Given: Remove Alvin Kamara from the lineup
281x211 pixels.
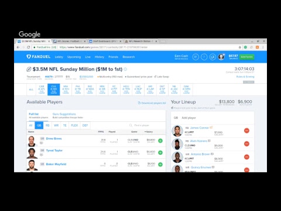Looking at the screenshot, I should click(x=246, y=144).
